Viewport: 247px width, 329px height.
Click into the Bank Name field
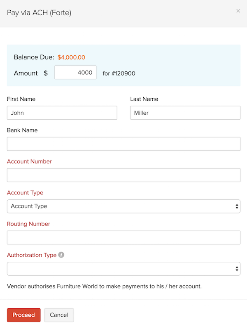click(x=123, y=144)
